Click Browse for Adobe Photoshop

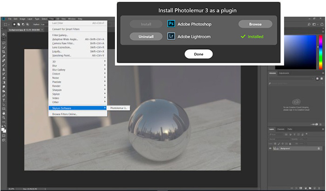[255, 24]
